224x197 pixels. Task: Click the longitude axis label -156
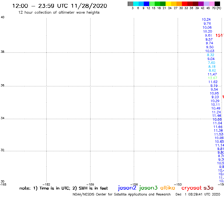[134, 185]
